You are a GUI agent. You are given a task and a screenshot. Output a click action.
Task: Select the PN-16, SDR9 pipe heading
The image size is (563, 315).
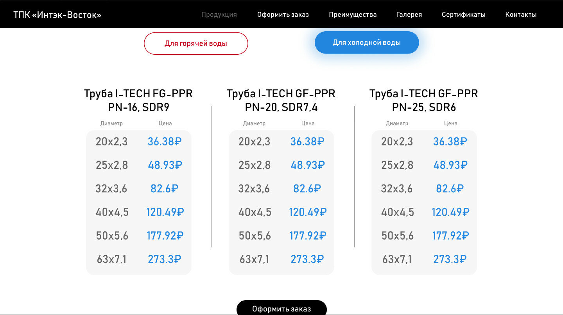(x=138, y=100)
